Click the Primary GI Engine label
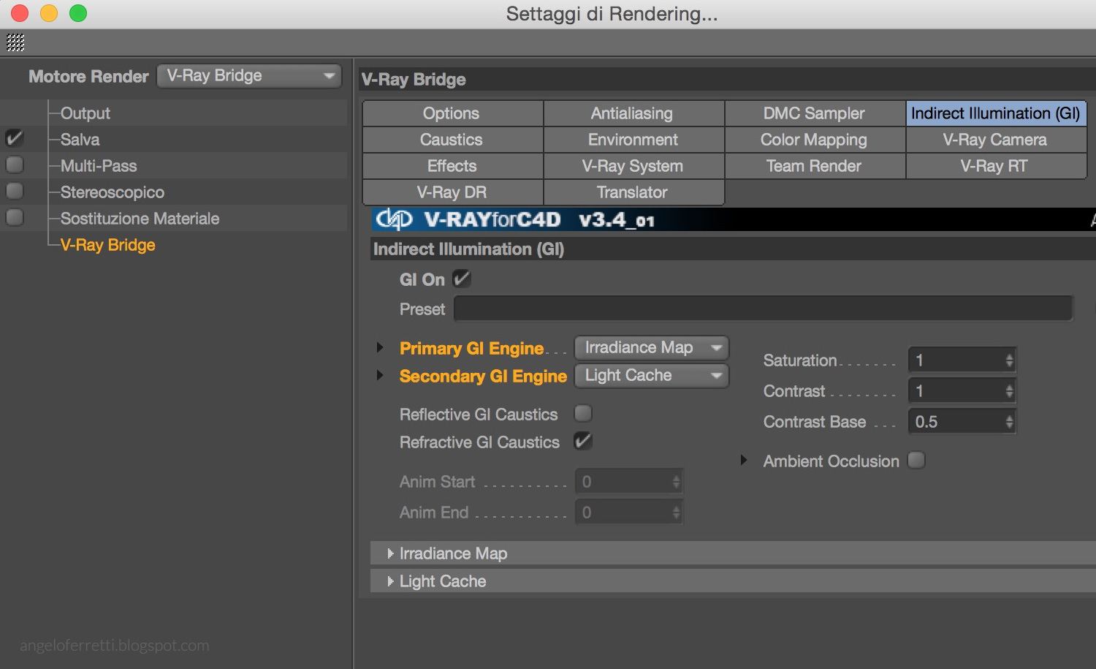 pos(471,348)
